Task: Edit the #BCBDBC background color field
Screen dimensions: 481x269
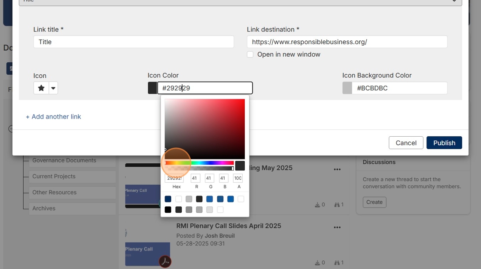Action: [x=399, y=88]
